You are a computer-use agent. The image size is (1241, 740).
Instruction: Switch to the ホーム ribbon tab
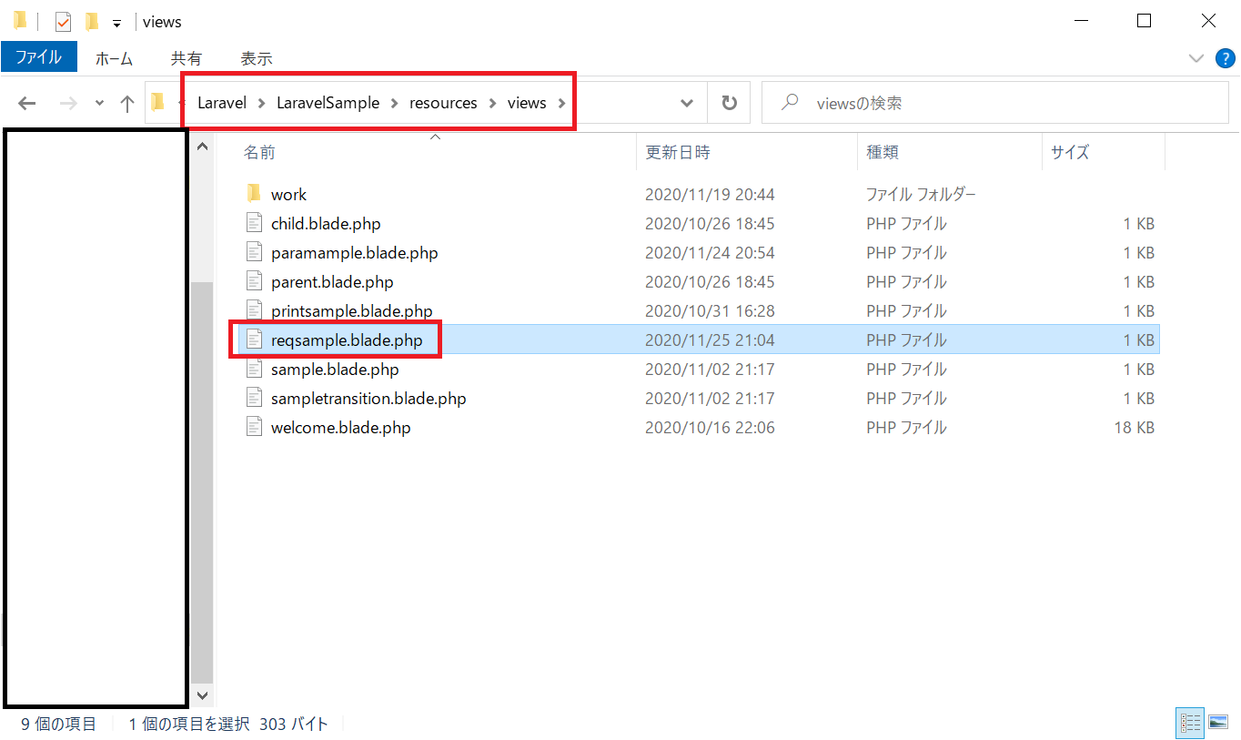[x=114, y=58]
